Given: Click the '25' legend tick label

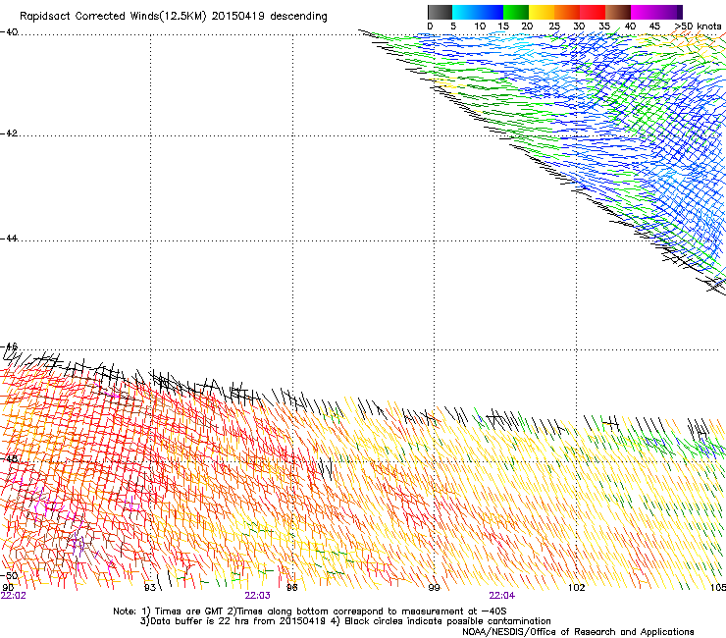Looking at the screenshot, I should click(554, 27).
